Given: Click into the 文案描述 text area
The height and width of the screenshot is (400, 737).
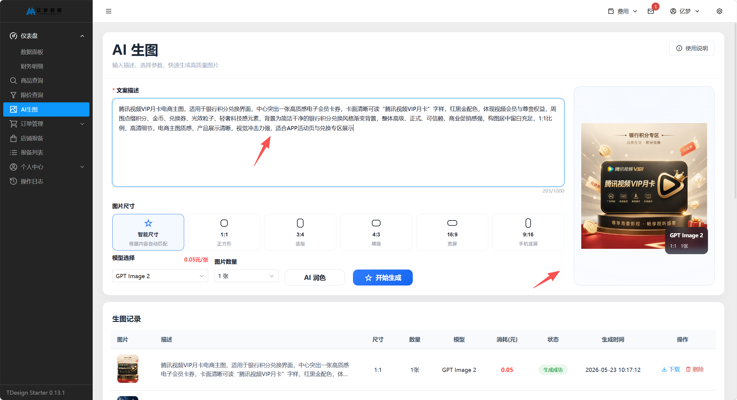Looking at the screenshot, I should pos(338,142).
